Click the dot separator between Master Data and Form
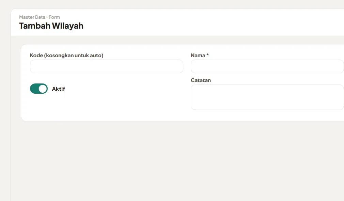344x201 pixels. coord(47,17)
